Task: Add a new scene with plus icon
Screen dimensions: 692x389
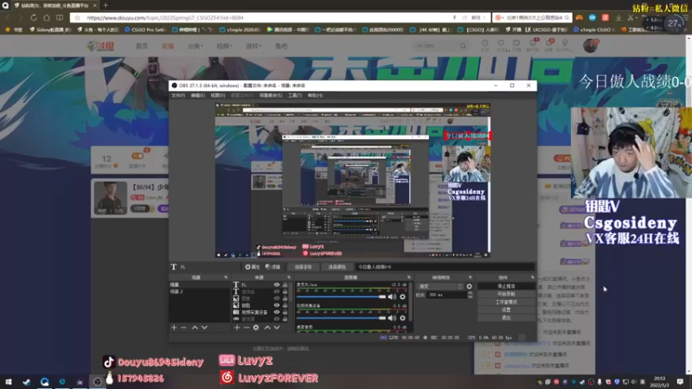Action: tap(174, 328)
